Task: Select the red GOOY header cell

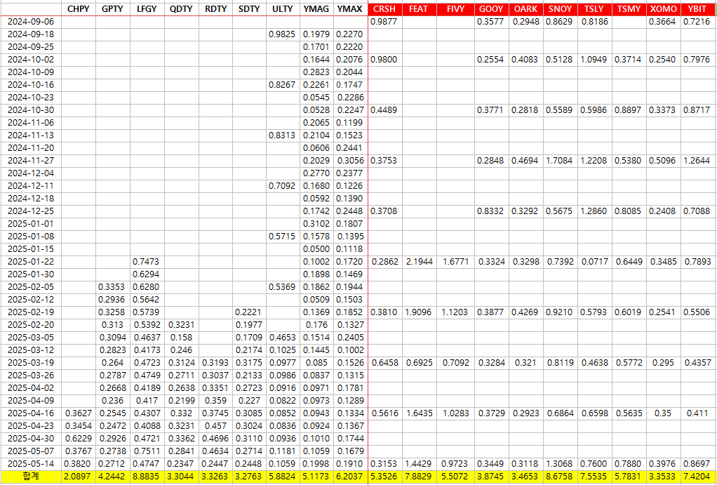Action: (492, 9)
